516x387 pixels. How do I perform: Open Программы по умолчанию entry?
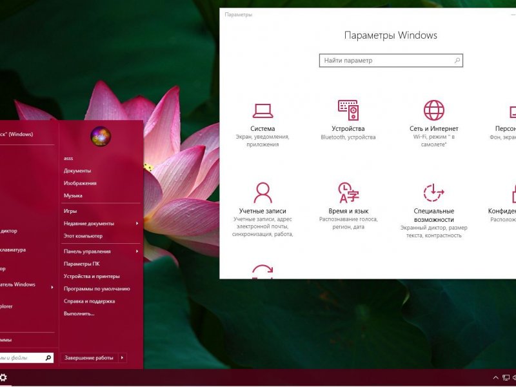[97, 289]
